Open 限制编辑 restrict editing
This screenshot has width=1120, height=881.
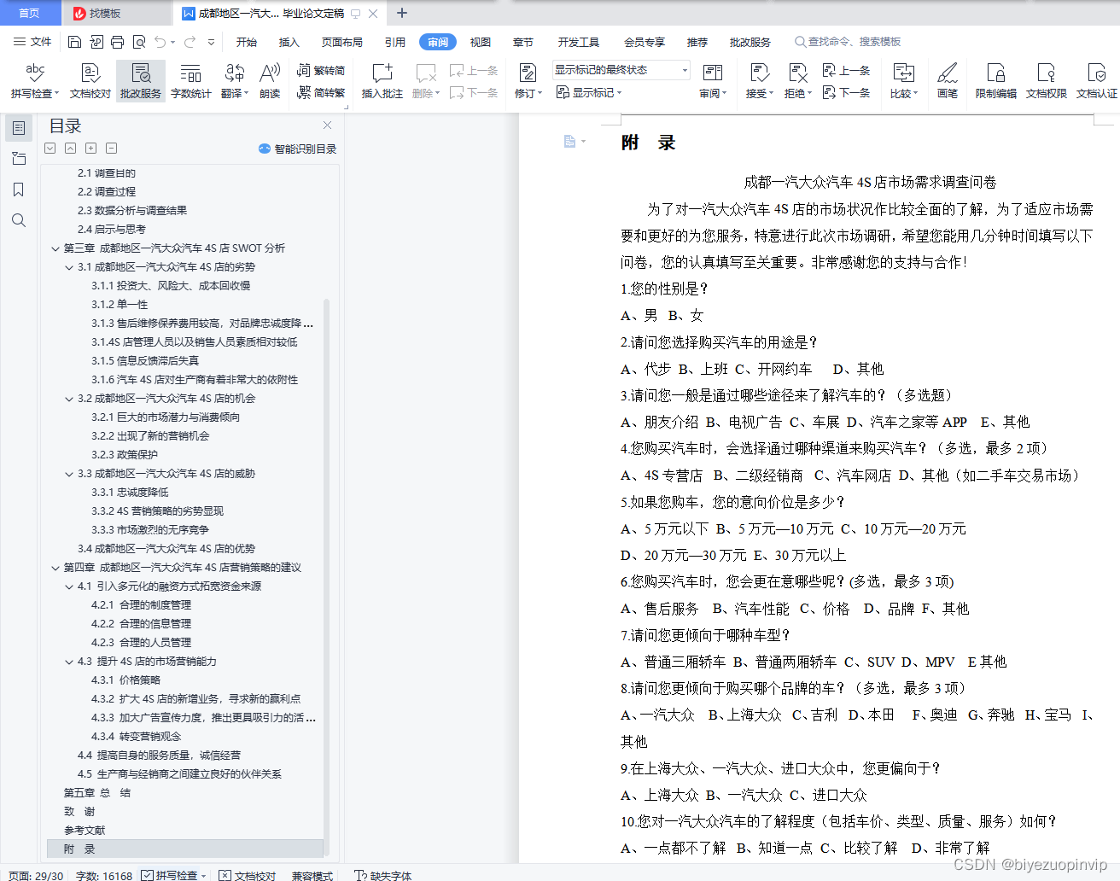click(996, 81)
